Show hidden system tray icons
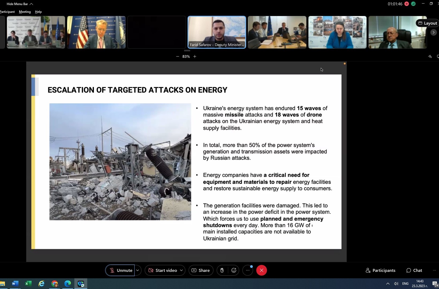The width and height of the screenshot is (439, 289). (x=388, y=284)
